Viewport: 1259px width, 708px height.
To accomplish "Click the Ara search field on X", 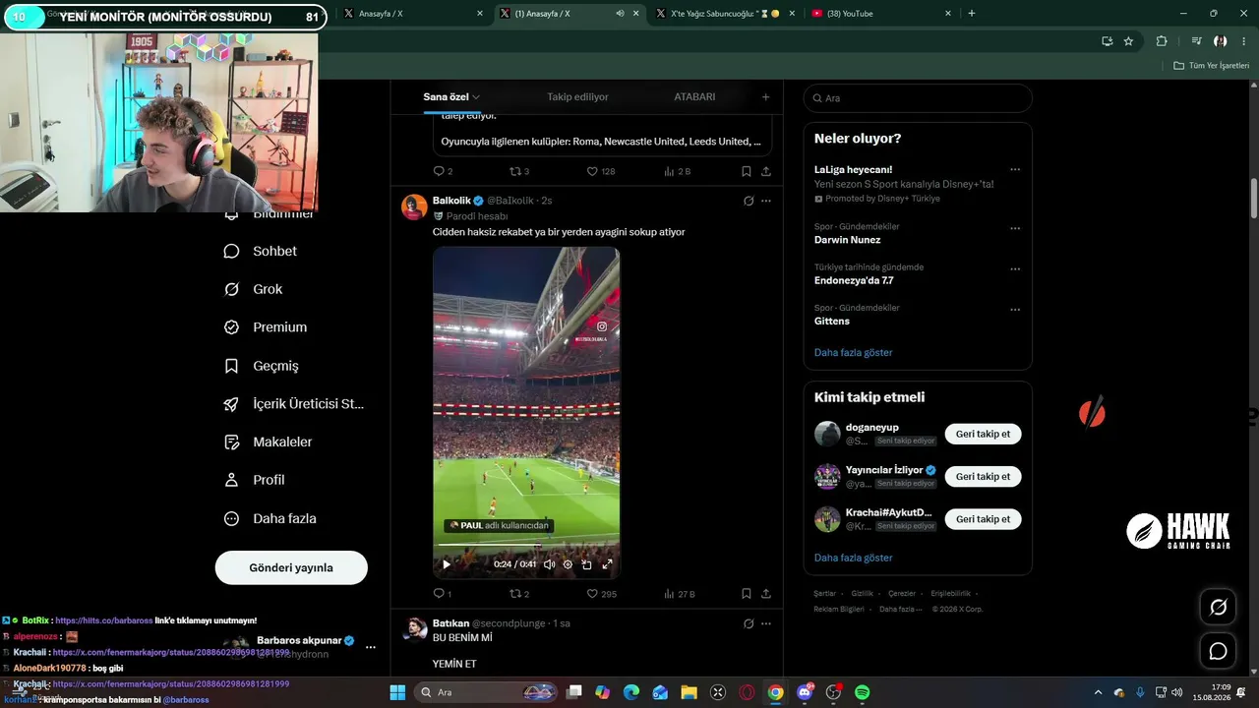I will pyautogui.click(x=918, y=98).
